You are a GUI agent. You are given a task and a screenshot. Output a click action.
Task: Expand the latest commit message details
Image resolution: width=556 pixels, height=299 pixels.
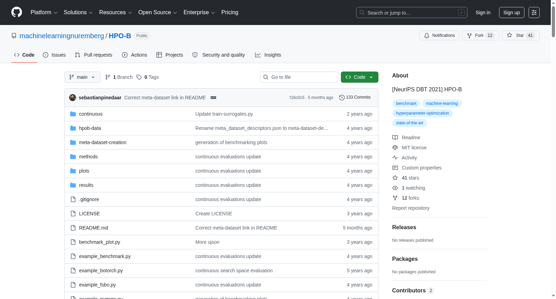213,98
